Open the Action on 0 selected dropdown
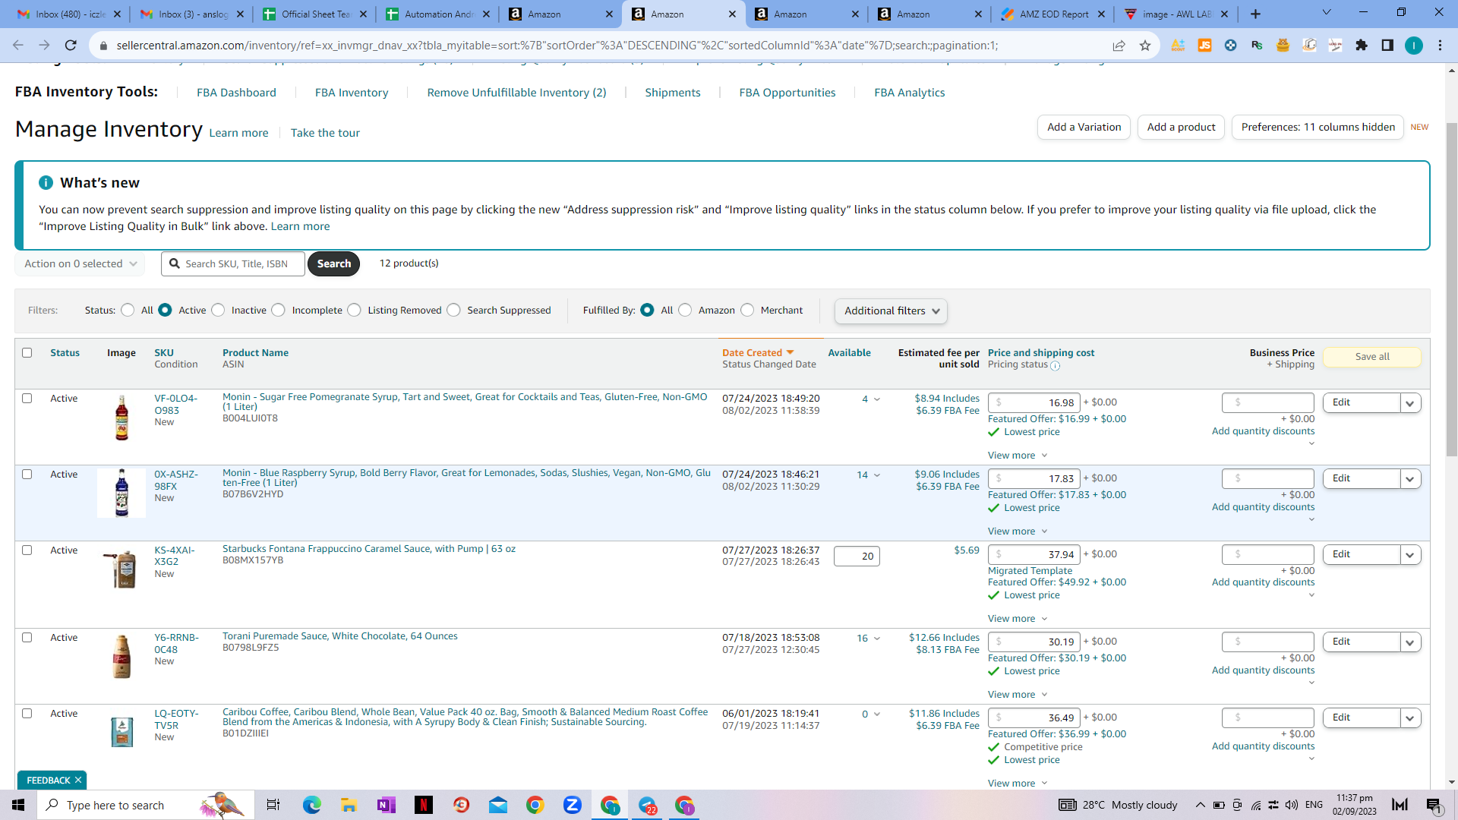 point(80,264)
